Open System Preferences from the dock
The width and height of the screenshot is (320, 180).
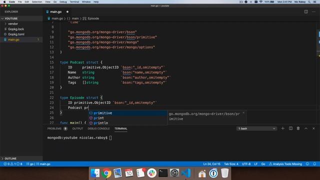[x=174, y=173]
